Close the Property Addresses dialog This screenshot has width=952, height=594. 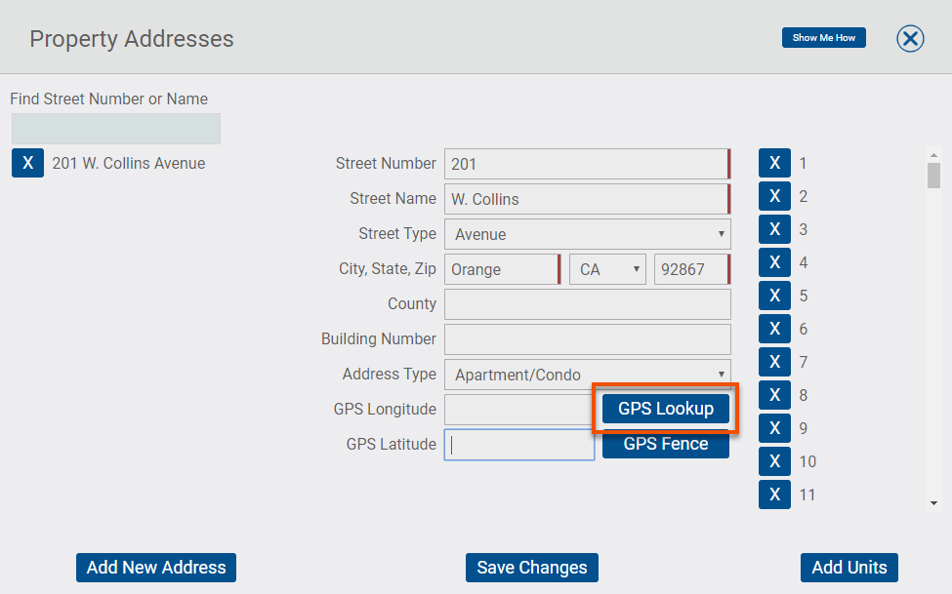click(910, 38)
